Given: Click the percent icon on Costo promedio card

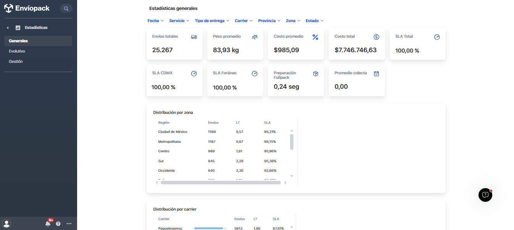Looking at the screenshot, I should pos(315,37).
